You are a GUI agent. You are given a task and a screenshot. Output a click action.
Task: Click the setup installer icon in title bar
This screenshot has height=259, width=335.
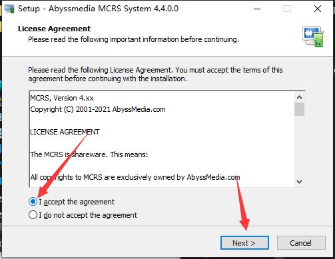click(9, 9)
